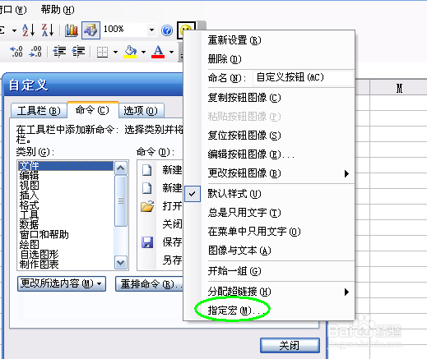
Task: Switch to 命令 tab
Action: pyautogui.click(x=92, y=110)
